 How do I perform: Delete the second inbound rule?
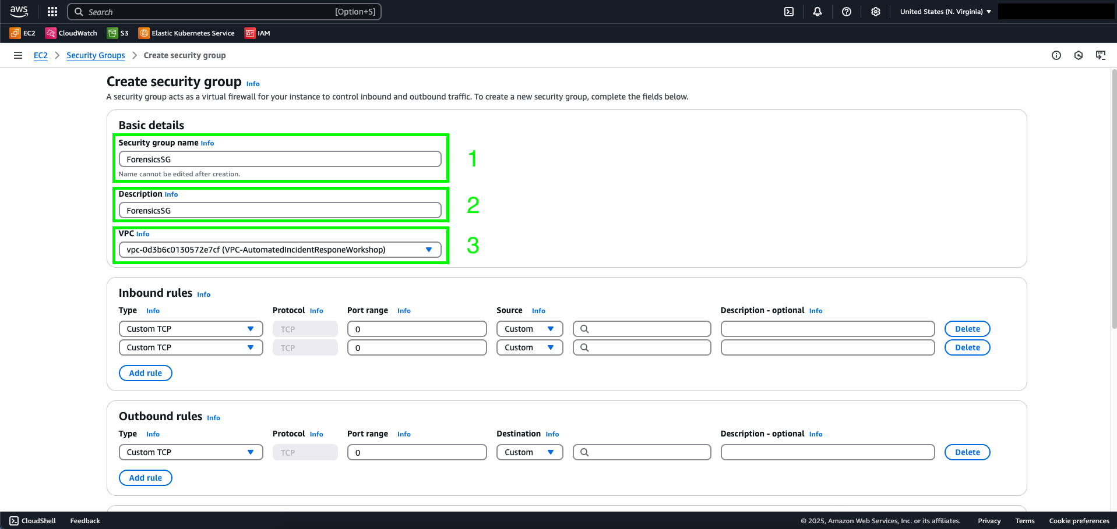tap(967, 347)
